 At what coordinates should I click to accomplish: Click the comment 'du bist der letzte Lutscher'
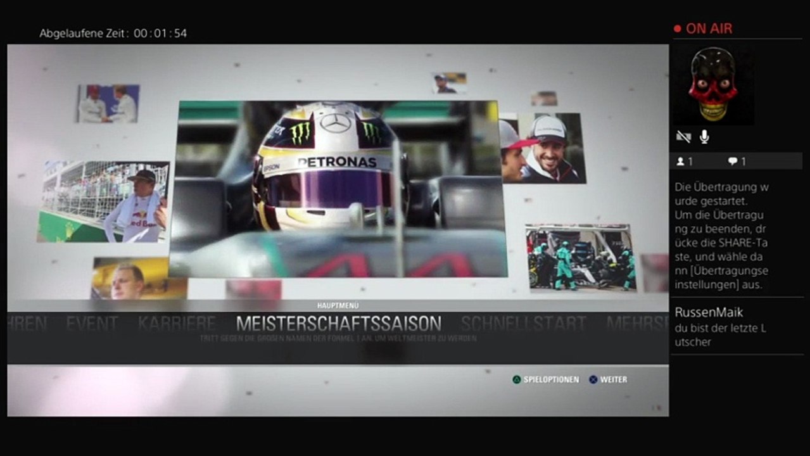pos(720,336)
